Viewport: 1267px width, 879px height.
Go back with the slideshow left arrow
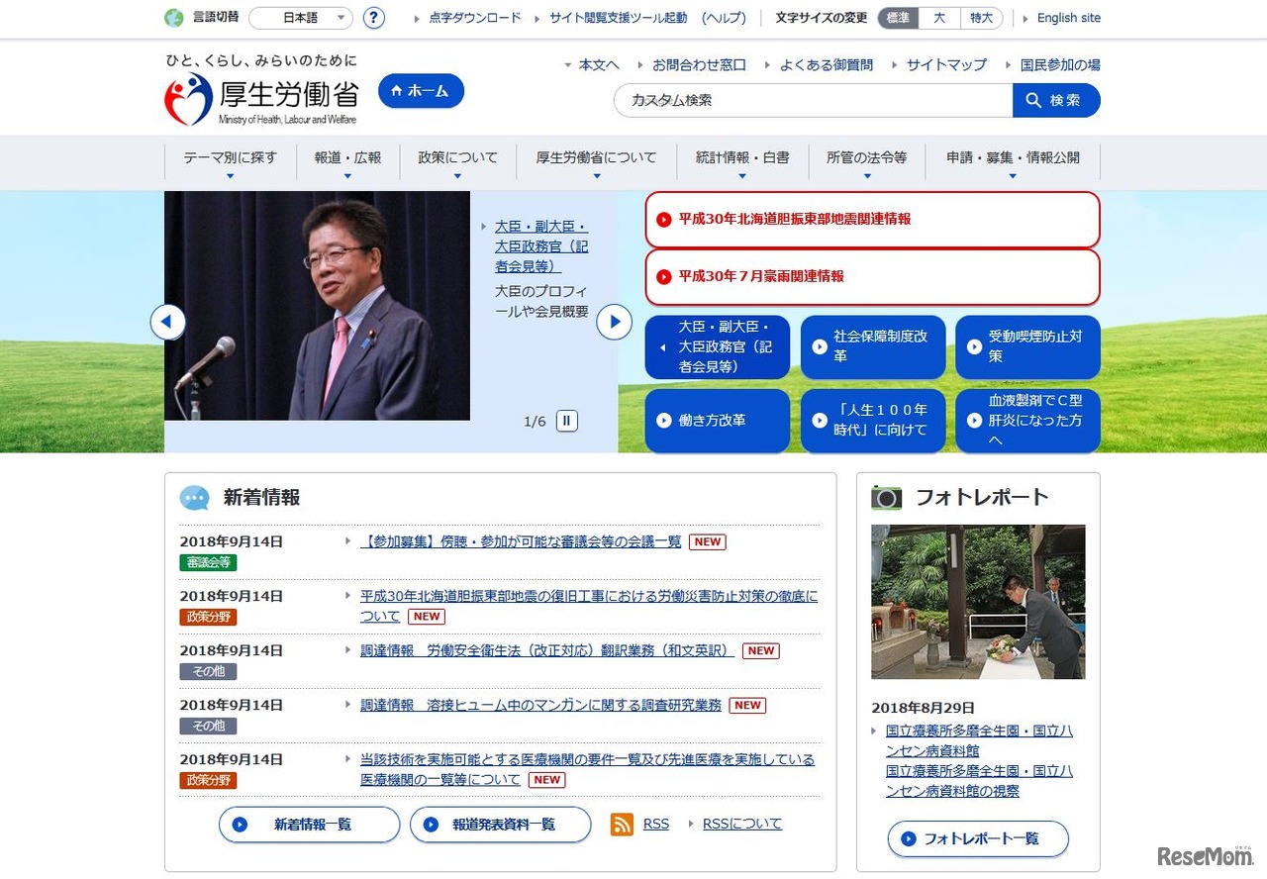point(168,322)
